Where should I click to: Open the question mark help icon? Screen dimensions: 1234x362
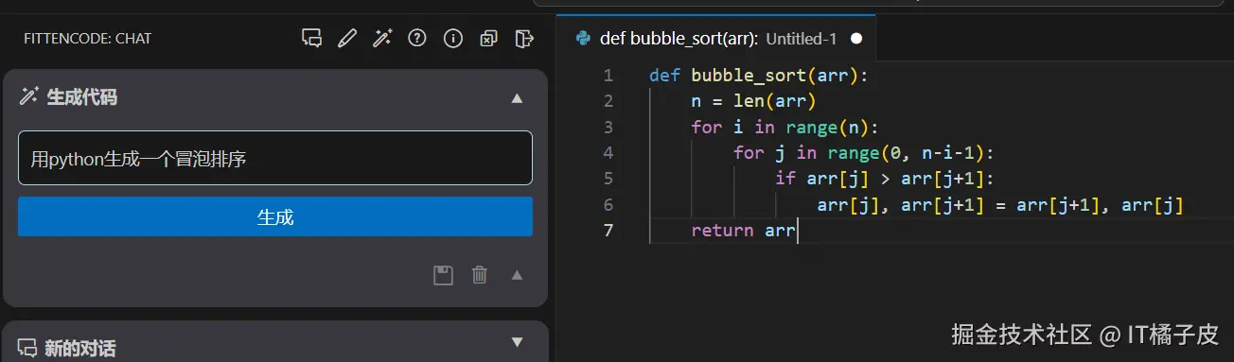(417, 39)
